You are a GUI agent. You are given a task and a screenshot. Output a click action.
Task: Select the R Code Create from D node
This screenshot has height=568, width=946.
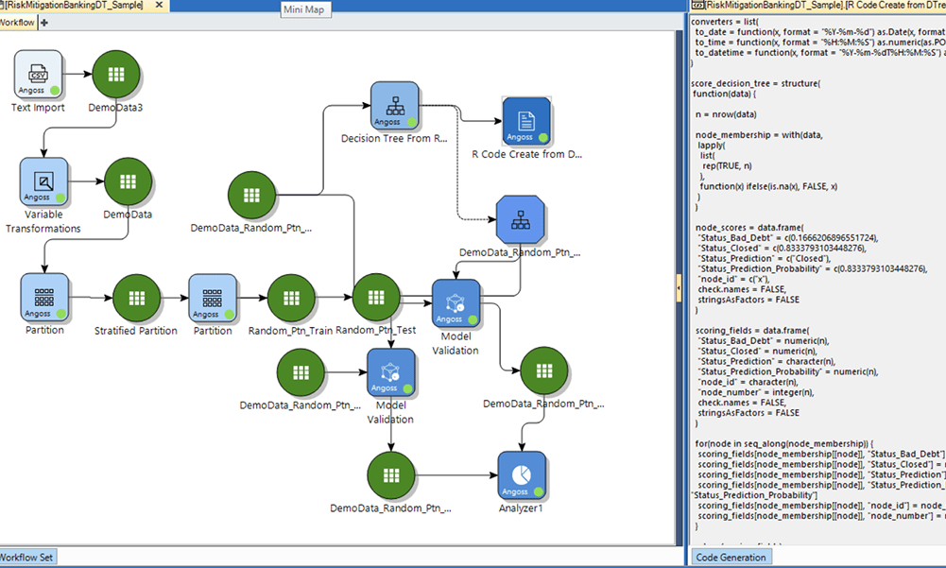click(x=526, y=121)
